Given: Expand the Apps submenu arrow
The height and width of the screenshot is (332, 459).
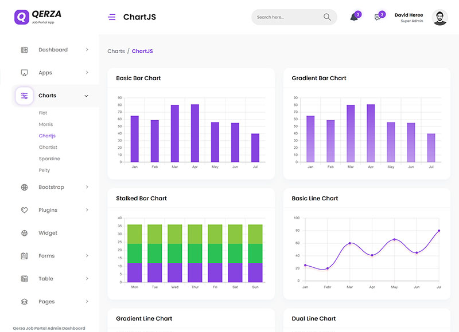Looking at the screenshot, I should pos(87,73).
